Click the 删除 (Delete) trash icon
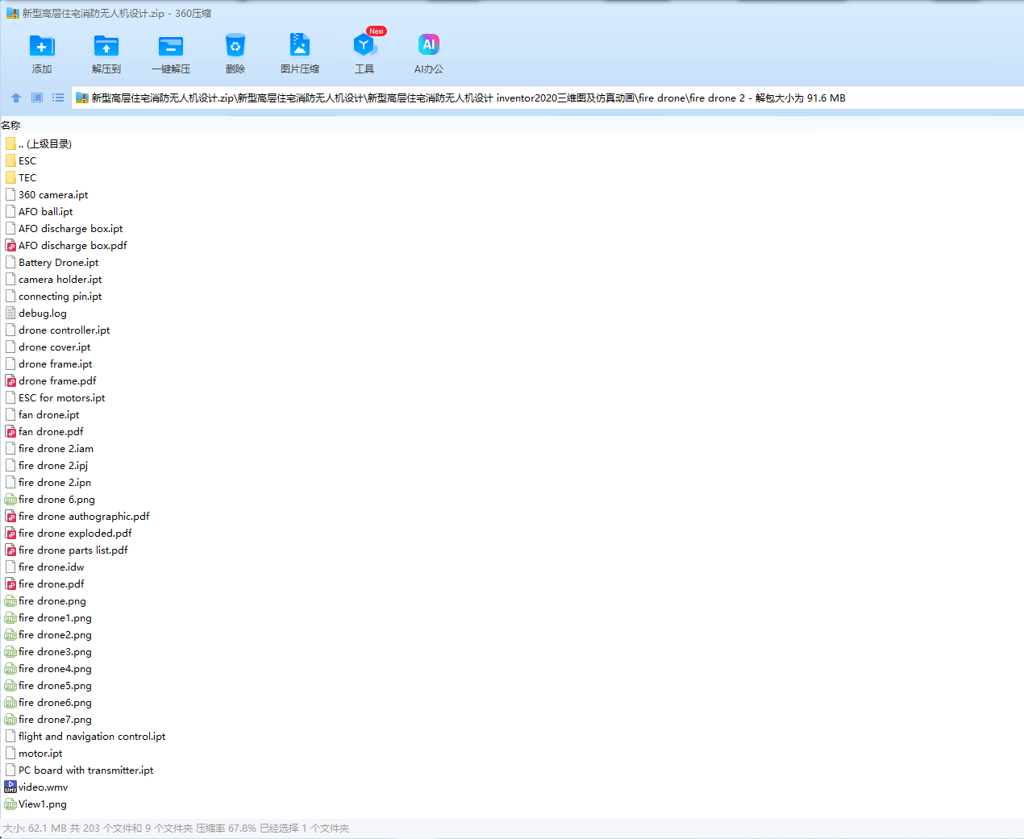The image size is (1024, 839). (235, 46)
